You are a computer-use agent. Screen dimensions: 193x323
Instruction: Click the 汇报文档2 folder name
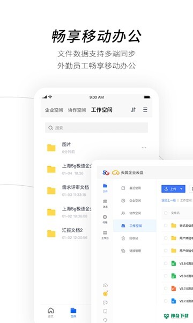click(x=72, y=230)
